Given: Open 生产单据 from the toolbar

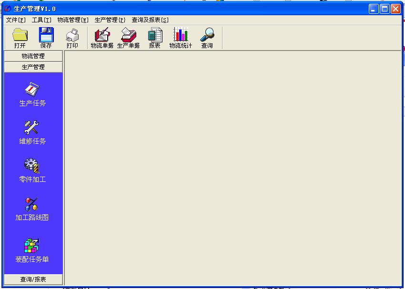Looking at the screenshot, I should coord(129,38).
